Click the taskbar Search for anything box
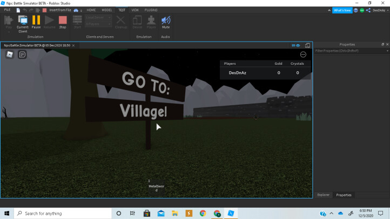 pos(63,213)
